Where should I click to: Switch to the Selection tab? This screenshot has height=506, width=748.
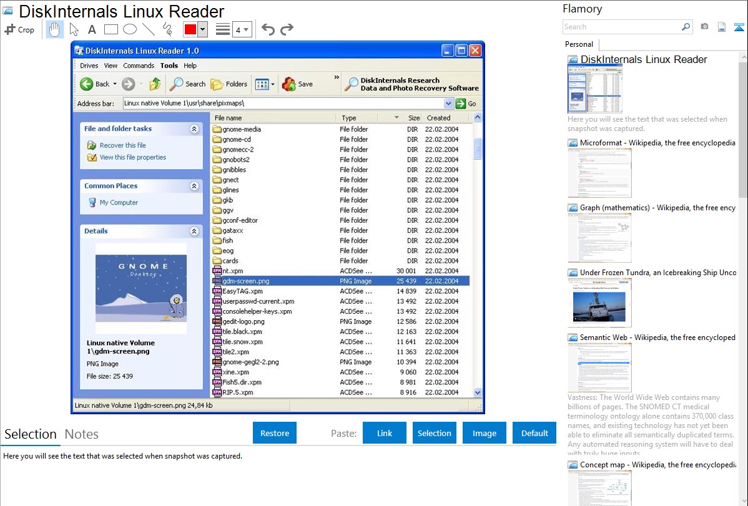click(31, 434)
